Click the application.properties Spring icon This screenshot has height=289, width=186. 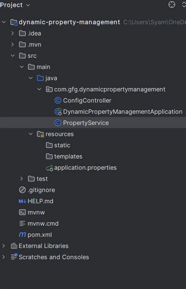pyautogui.click(x=49, y=168)
